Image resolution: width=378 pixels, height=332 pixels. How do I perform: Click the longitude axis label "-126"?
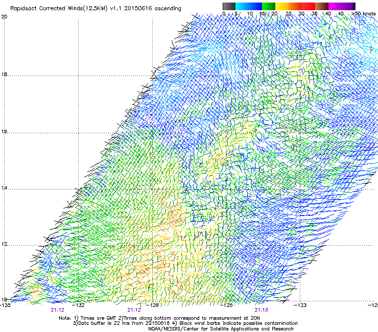click(x=227, y=305)
